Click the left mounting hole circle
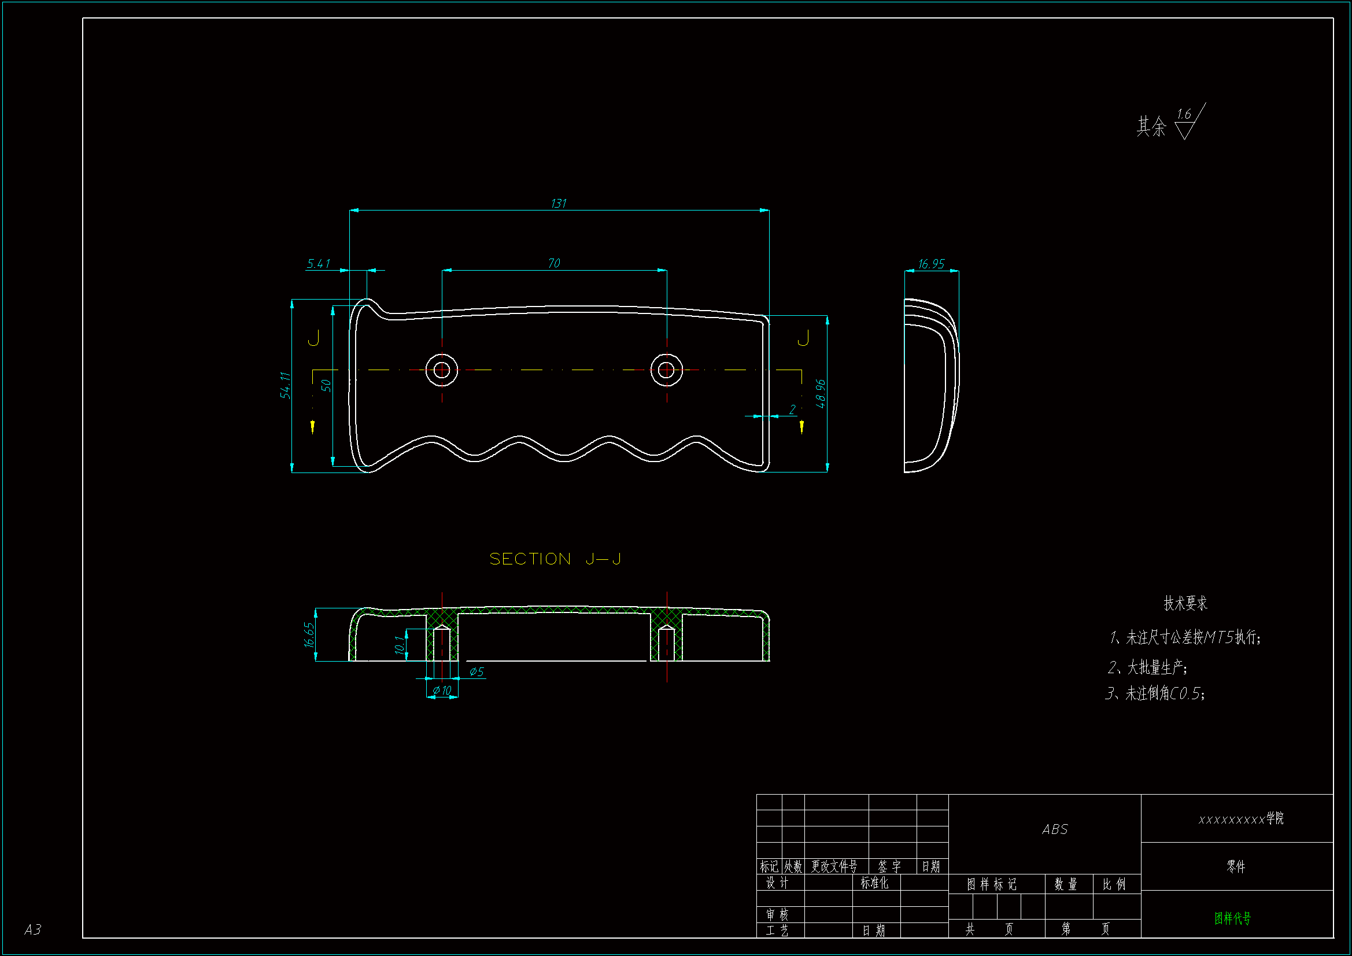 (x=442, y=371)
